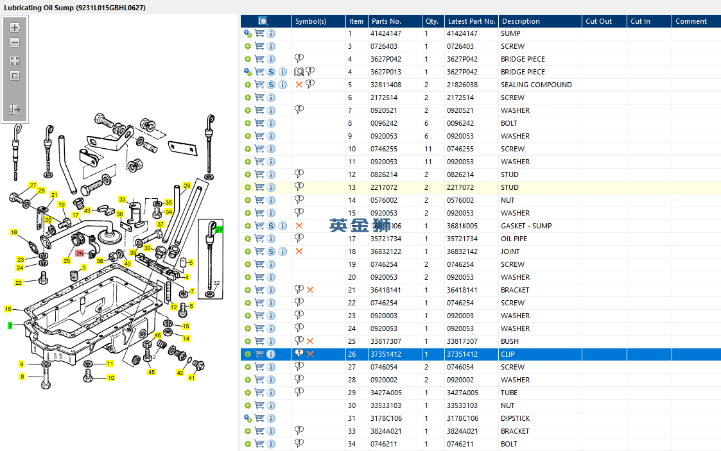Add SUMP 41424147 to cart
This screenshot has width=721, height=451.
tap(259, 33)
